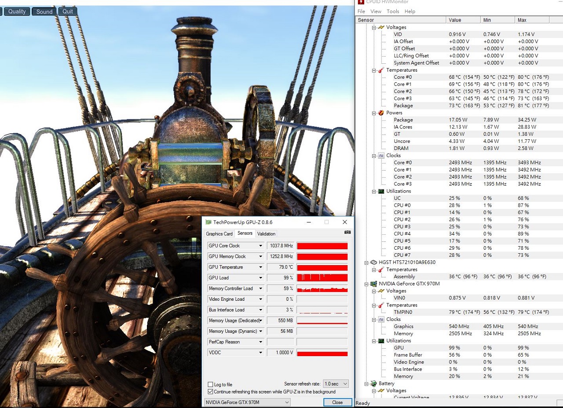Click the Temperatures icon above Assembly
The image size is (563, 408).
(x=381, y=270)
